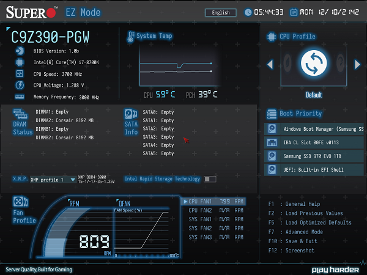The width and height of the screenshot is (367, 275).
Task: Click the QFAN fan speed curve graph
Action: pyautogui.click(x=141, y=233)
